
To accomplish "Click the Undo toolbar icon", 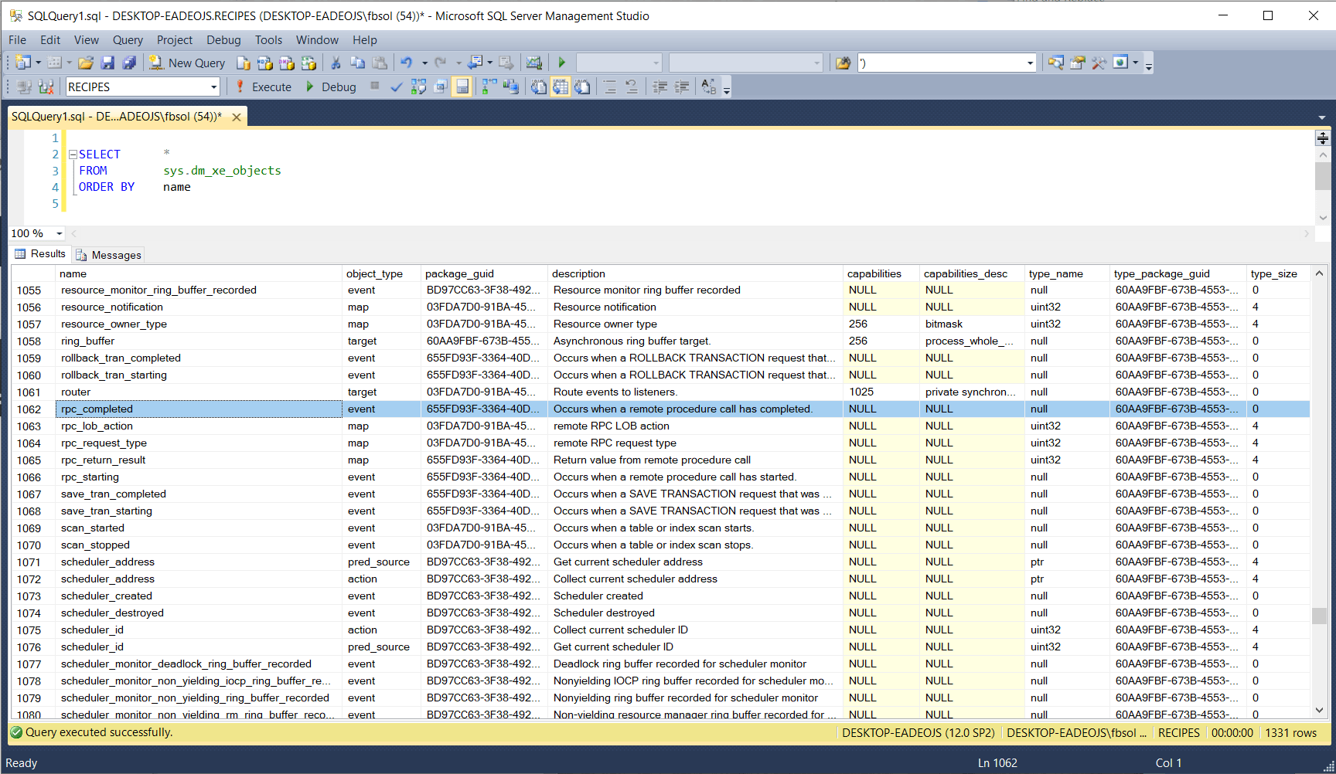I will point(407,63).
